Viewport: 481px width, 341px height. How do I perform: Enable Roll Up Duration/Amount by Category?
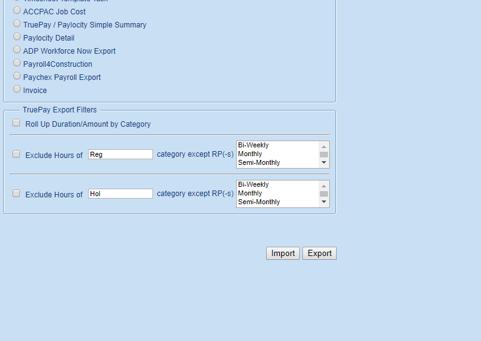[x=16, y=123]
